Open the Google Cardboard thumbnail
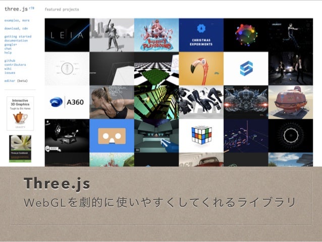This screenshot has height=242, width=322. tap(112, 136)
